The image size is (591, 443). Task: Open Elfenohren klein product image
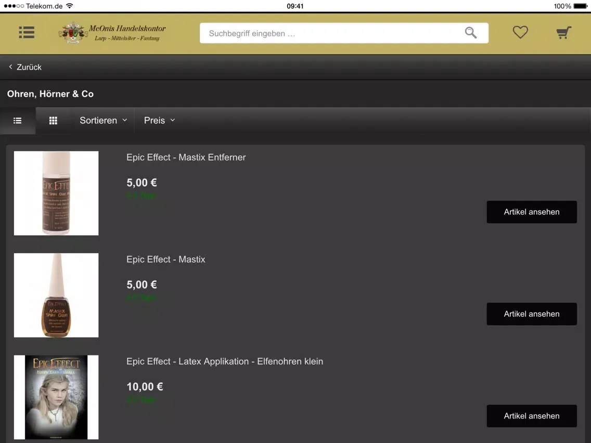tap(56, 397)
